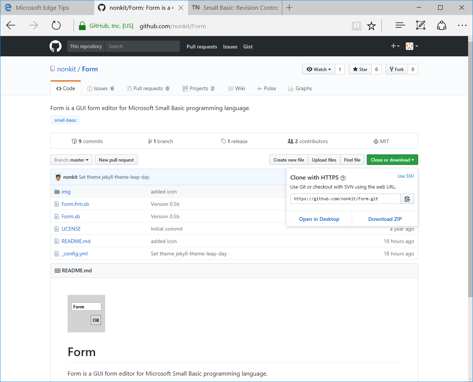Viewport: 473px width, 382px height.
Task: Click the clone URL text field
Action: coord(345,199)
